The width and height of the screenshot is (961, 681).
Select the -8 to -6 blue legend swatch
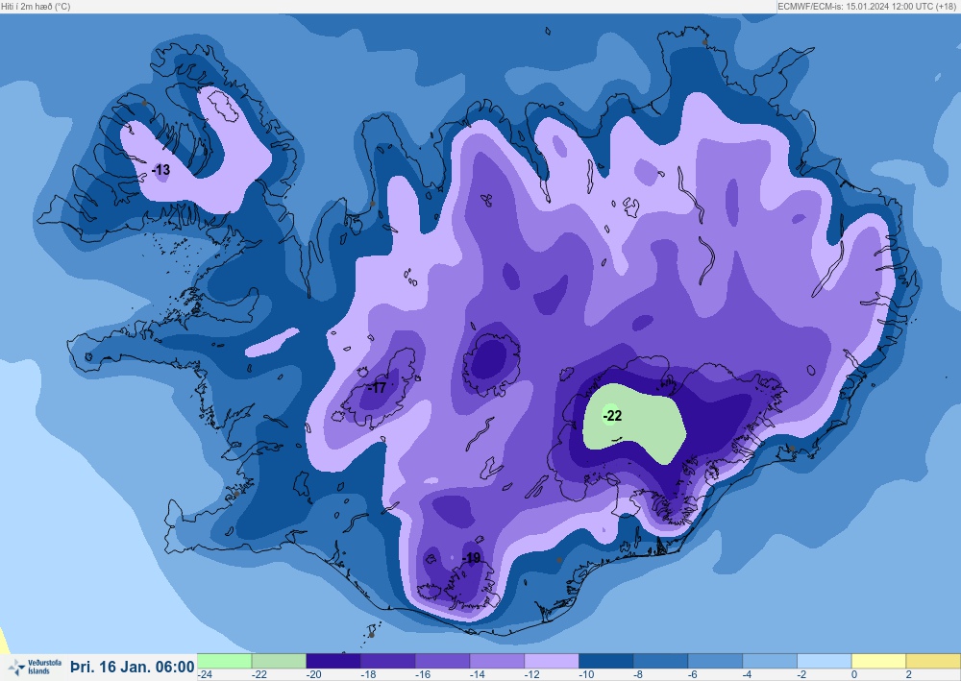click(660, 661)
